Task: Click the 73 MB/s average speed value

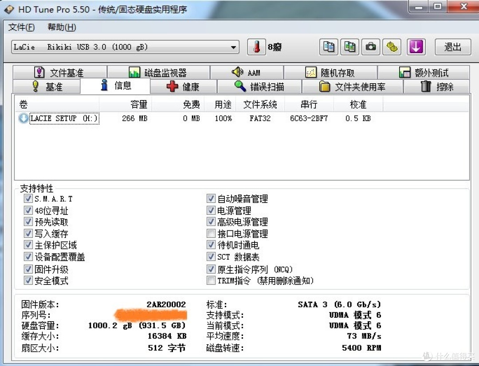Action: tap(364, 336)
